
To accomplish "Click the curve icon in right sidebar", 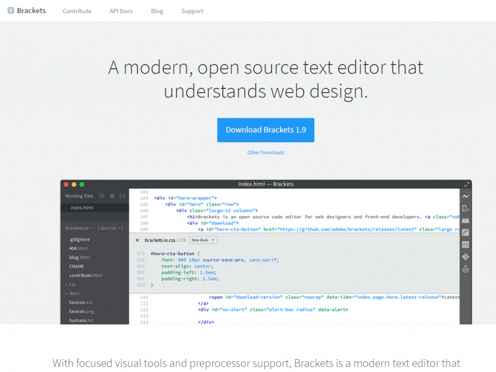I will (x=465, y=232).
